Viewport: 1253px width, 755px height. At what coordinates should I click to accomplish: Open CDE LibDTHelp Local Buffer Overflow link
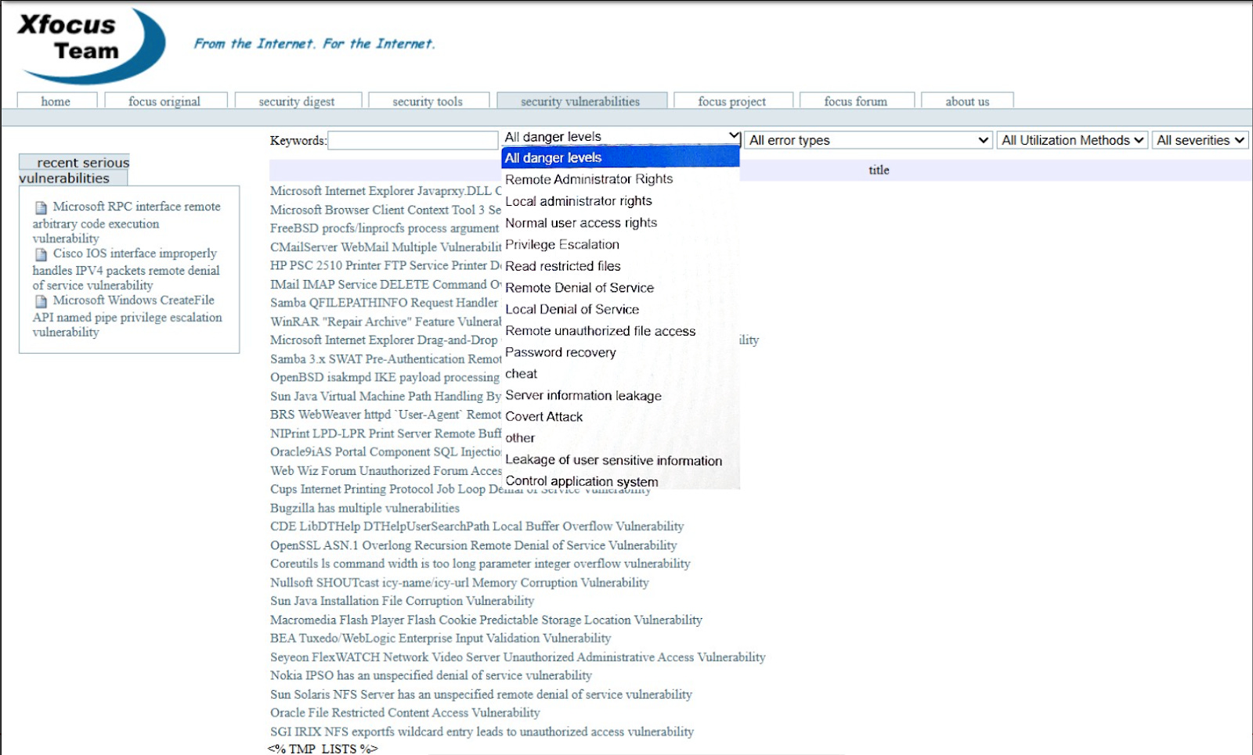[477, 527]
